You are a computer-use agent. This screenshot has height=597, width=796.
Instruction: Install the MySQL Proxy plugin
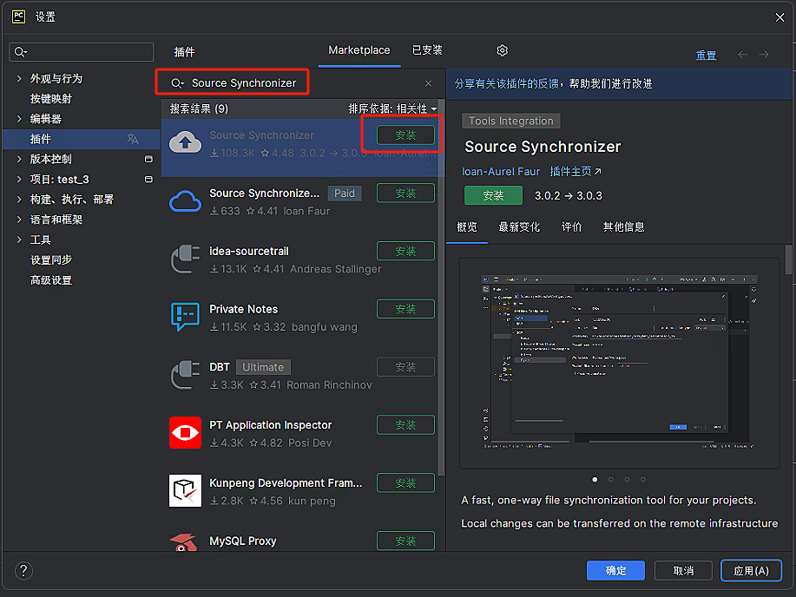pyautogui.click(x=405, y=541)
